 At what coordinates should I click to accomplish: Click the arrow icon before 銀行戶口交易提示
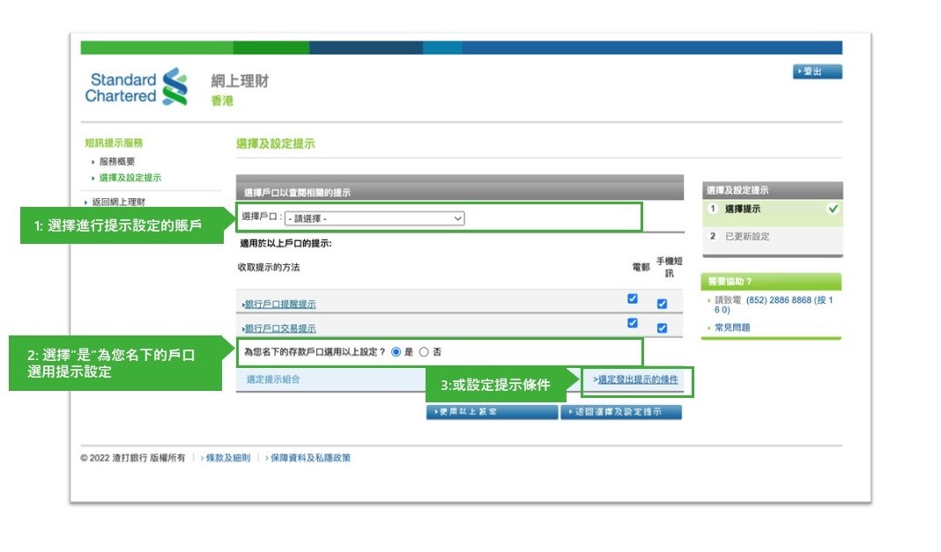[243, 328]
